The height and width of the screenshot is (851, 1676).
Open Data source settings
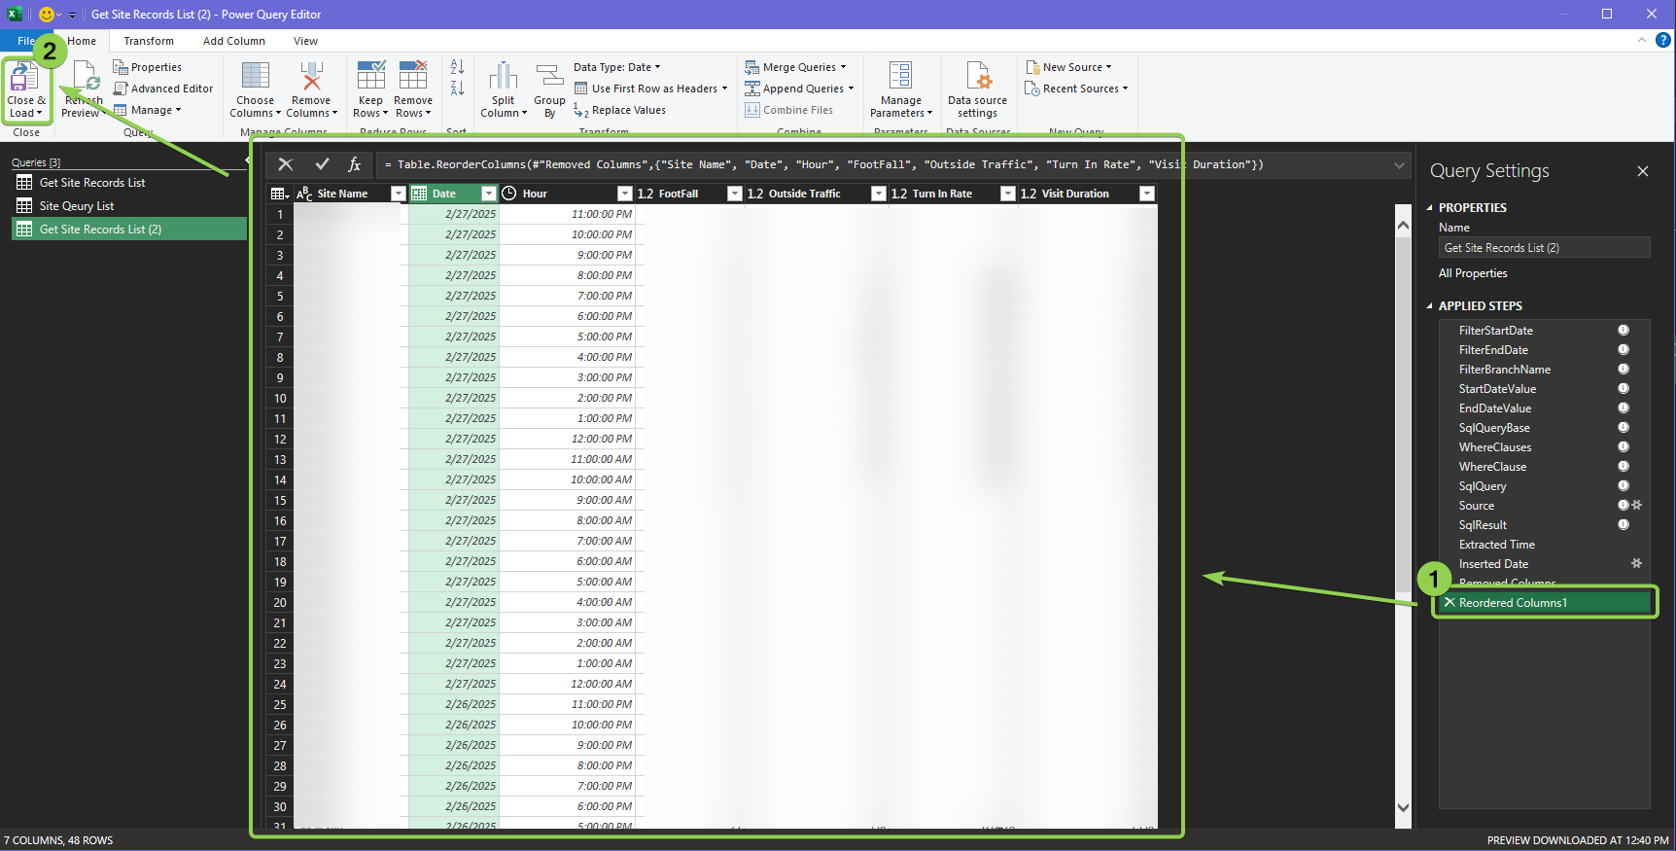pyautogui.click(x=978, y=89)
